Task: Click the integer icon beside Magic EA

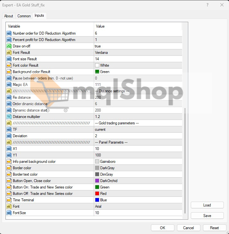Action: tap(9, 85)
